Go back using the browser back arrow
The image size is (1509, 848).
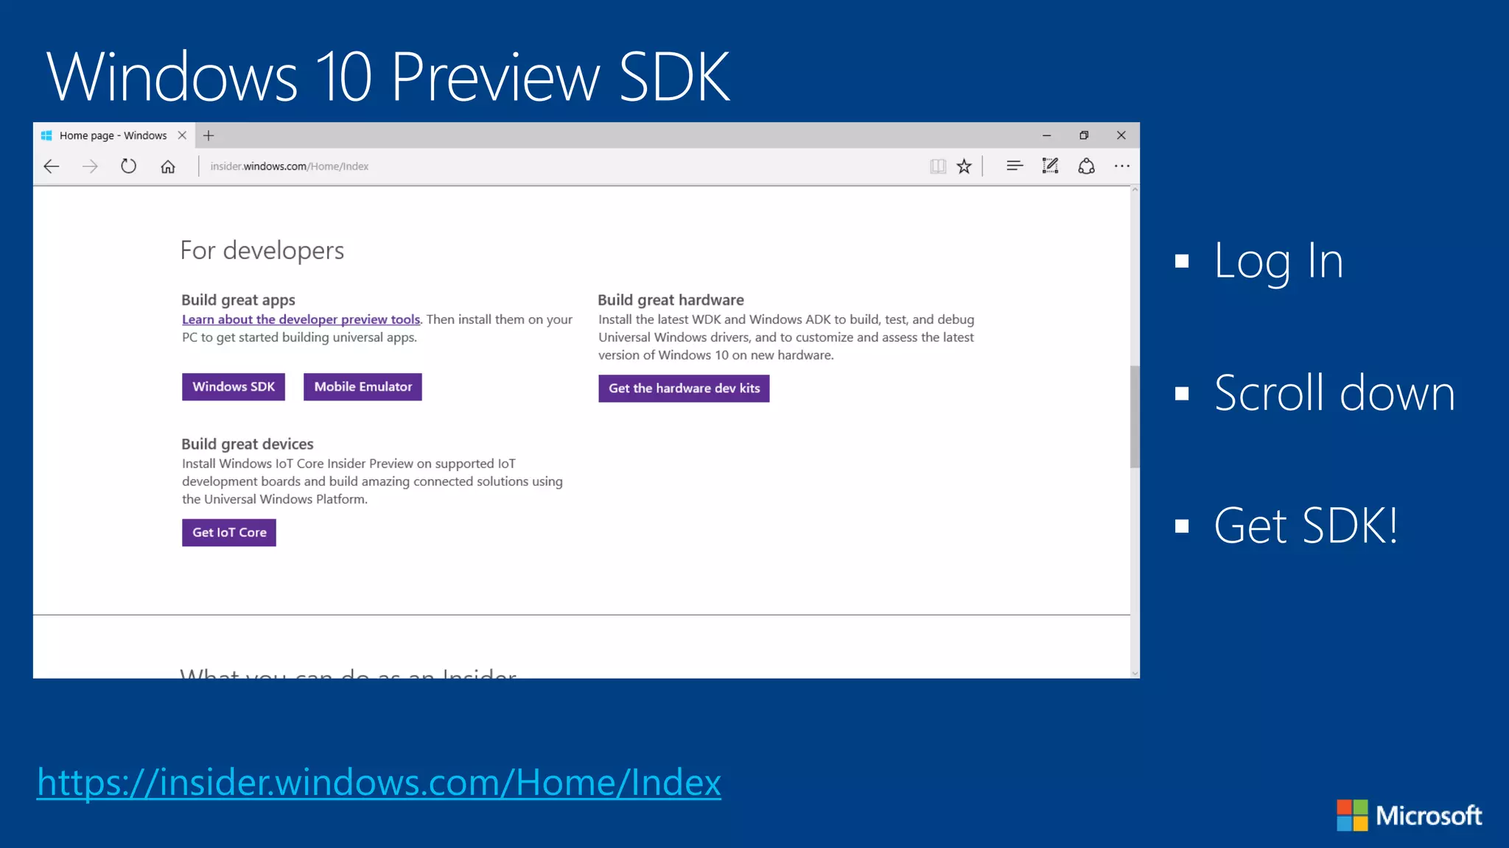52,166
